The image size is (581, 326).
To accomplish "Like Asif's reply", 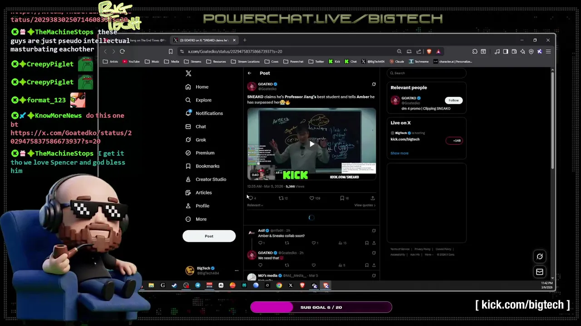I will pyautogui.click(x=314, y=243).
